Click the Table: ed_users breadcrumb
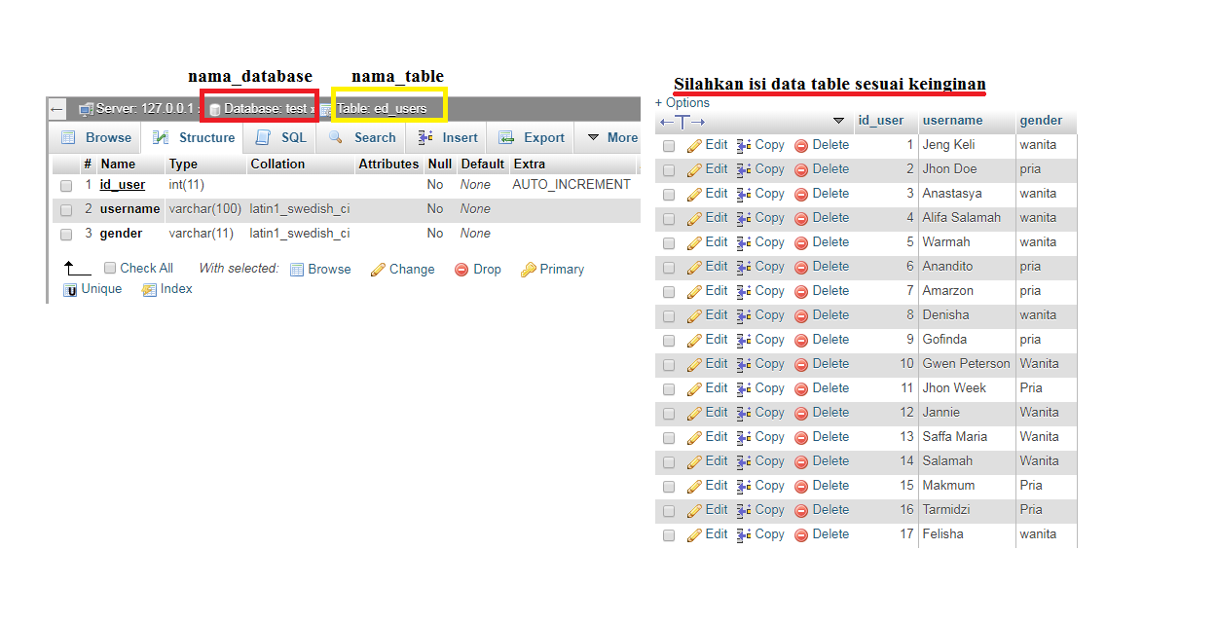This screenshot has height=623, width=1217. coord(374,108)
